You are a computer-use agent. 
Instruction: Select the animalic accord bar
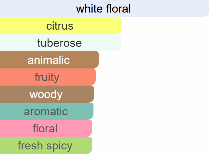49,60
